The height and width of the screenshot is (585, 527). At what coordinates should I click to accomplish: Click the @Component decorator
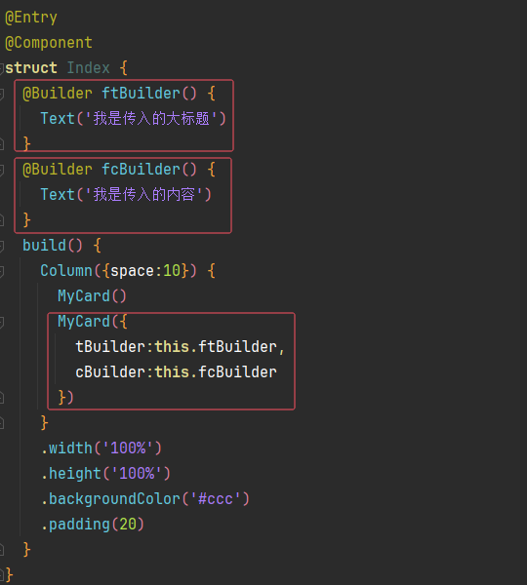49,43
